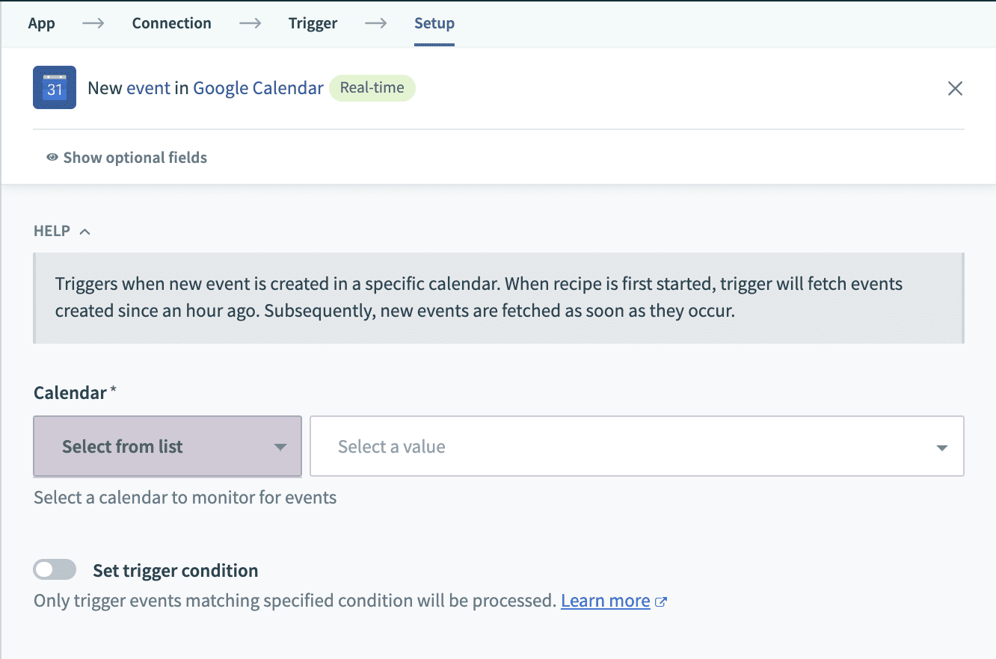
Task: Click the dropdown arrow in Select a value field
Action: pos(941,446)
